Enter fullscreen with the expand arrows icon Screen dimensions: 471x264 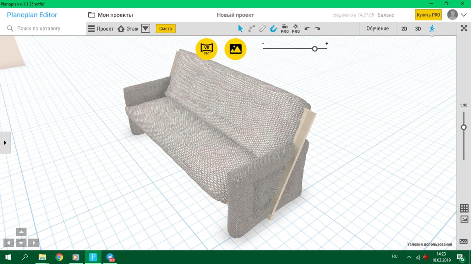point(464,28)
